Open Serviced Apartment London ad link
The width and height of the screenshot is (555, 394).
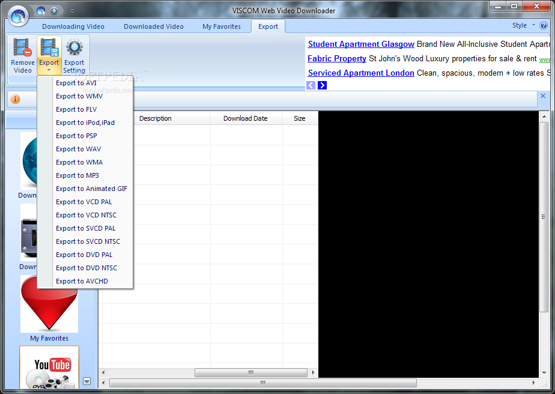[361, 73]
